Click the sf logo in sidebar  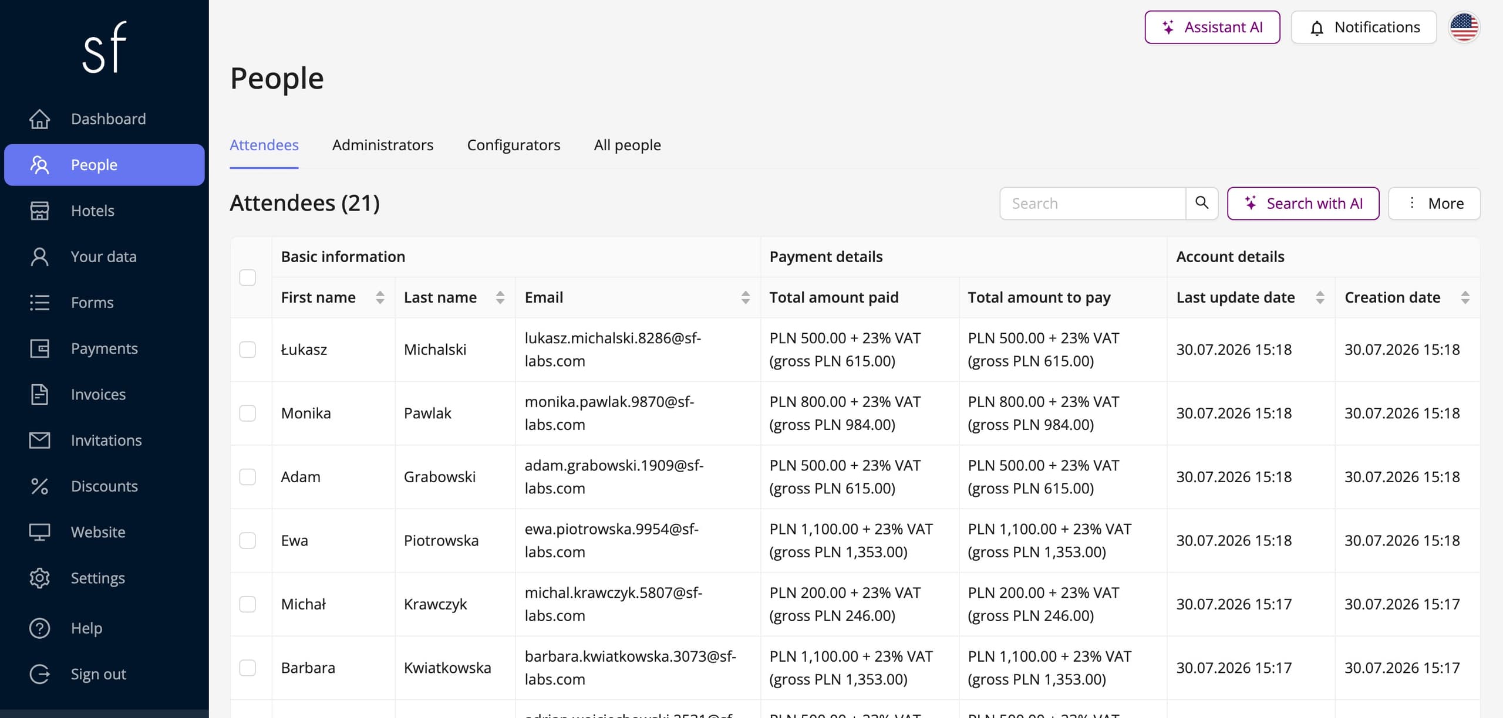[105, 48]
